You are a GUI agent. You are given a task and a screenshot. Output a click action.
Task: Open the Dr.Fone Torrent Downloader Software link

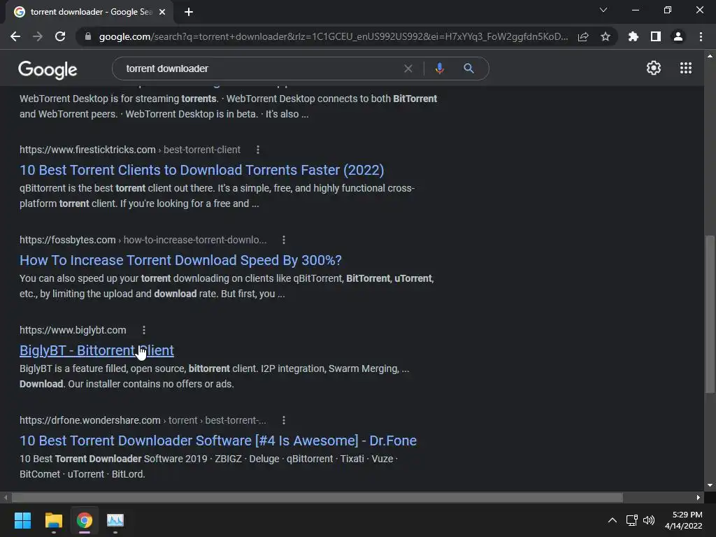click(x=218, y=441)
